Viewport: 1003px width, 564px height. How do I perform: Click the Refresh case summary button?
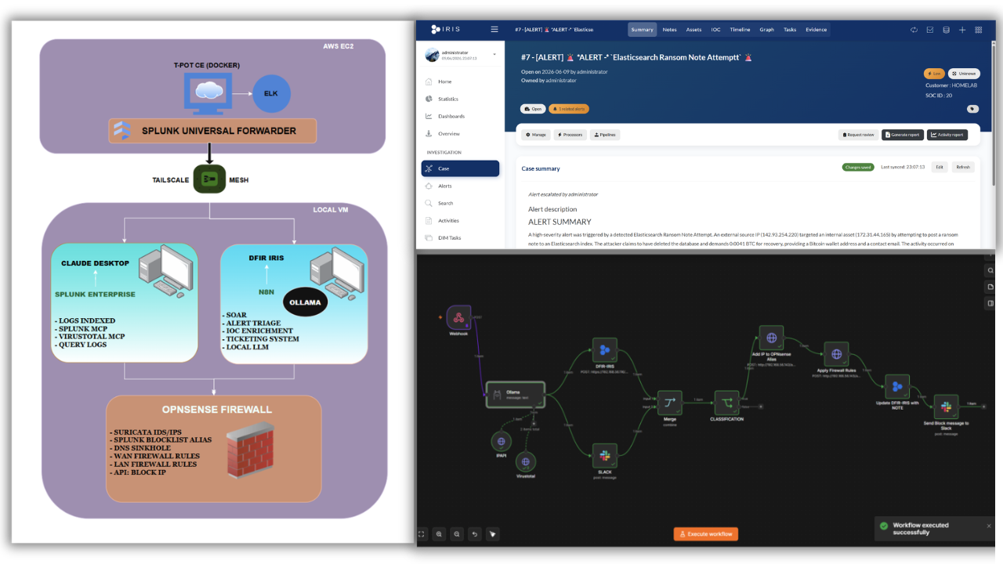(x=963, y=167)
